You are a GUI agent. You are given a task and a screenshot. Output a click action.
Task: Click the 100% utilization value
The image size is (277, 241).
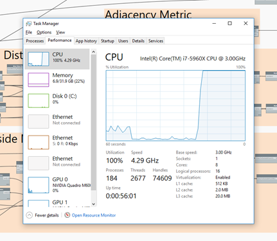coord(114,161)
